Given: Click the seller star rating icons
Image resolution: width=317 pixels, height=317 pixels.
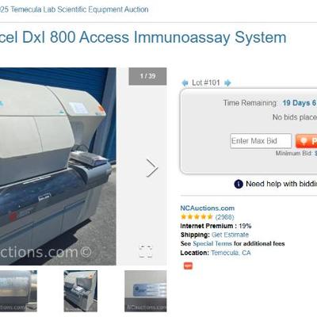Looking at the screenshot, I should pyautogui.click(x=197, y=217).
